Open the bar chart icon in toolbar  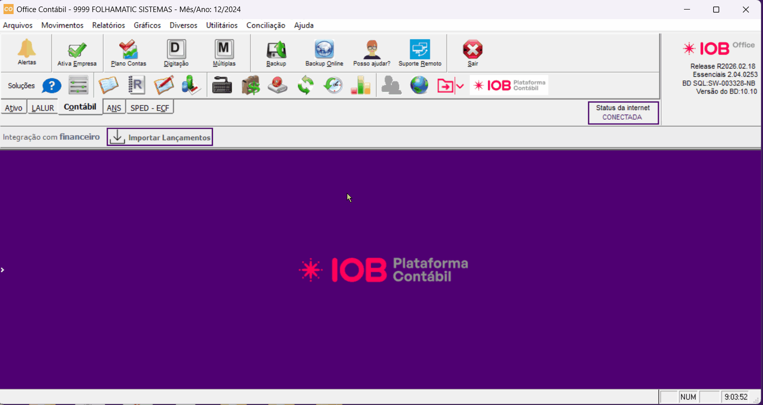point(360,86)
